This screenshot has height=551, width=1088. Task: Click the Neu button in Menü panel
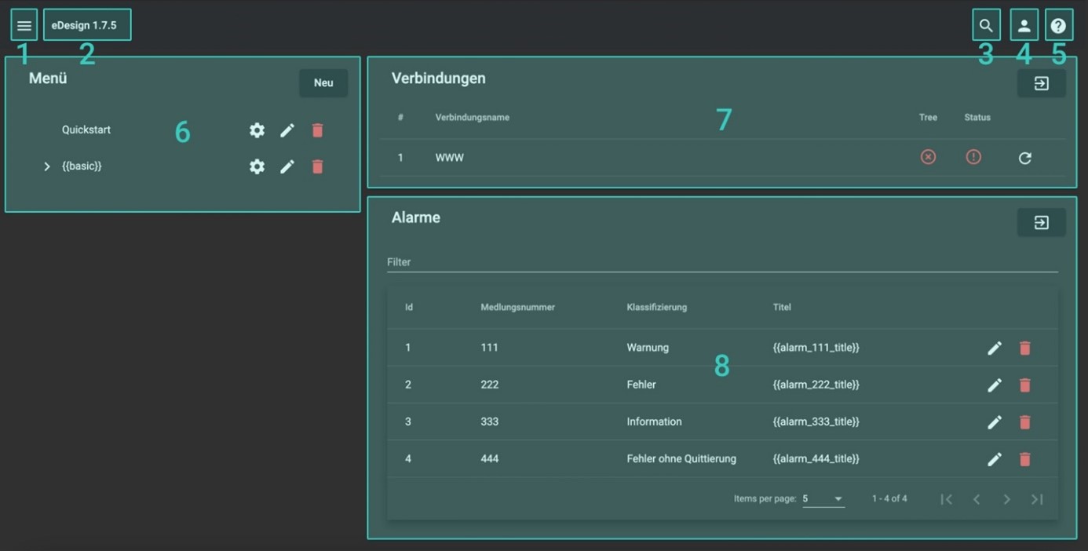tap(323, 83)
